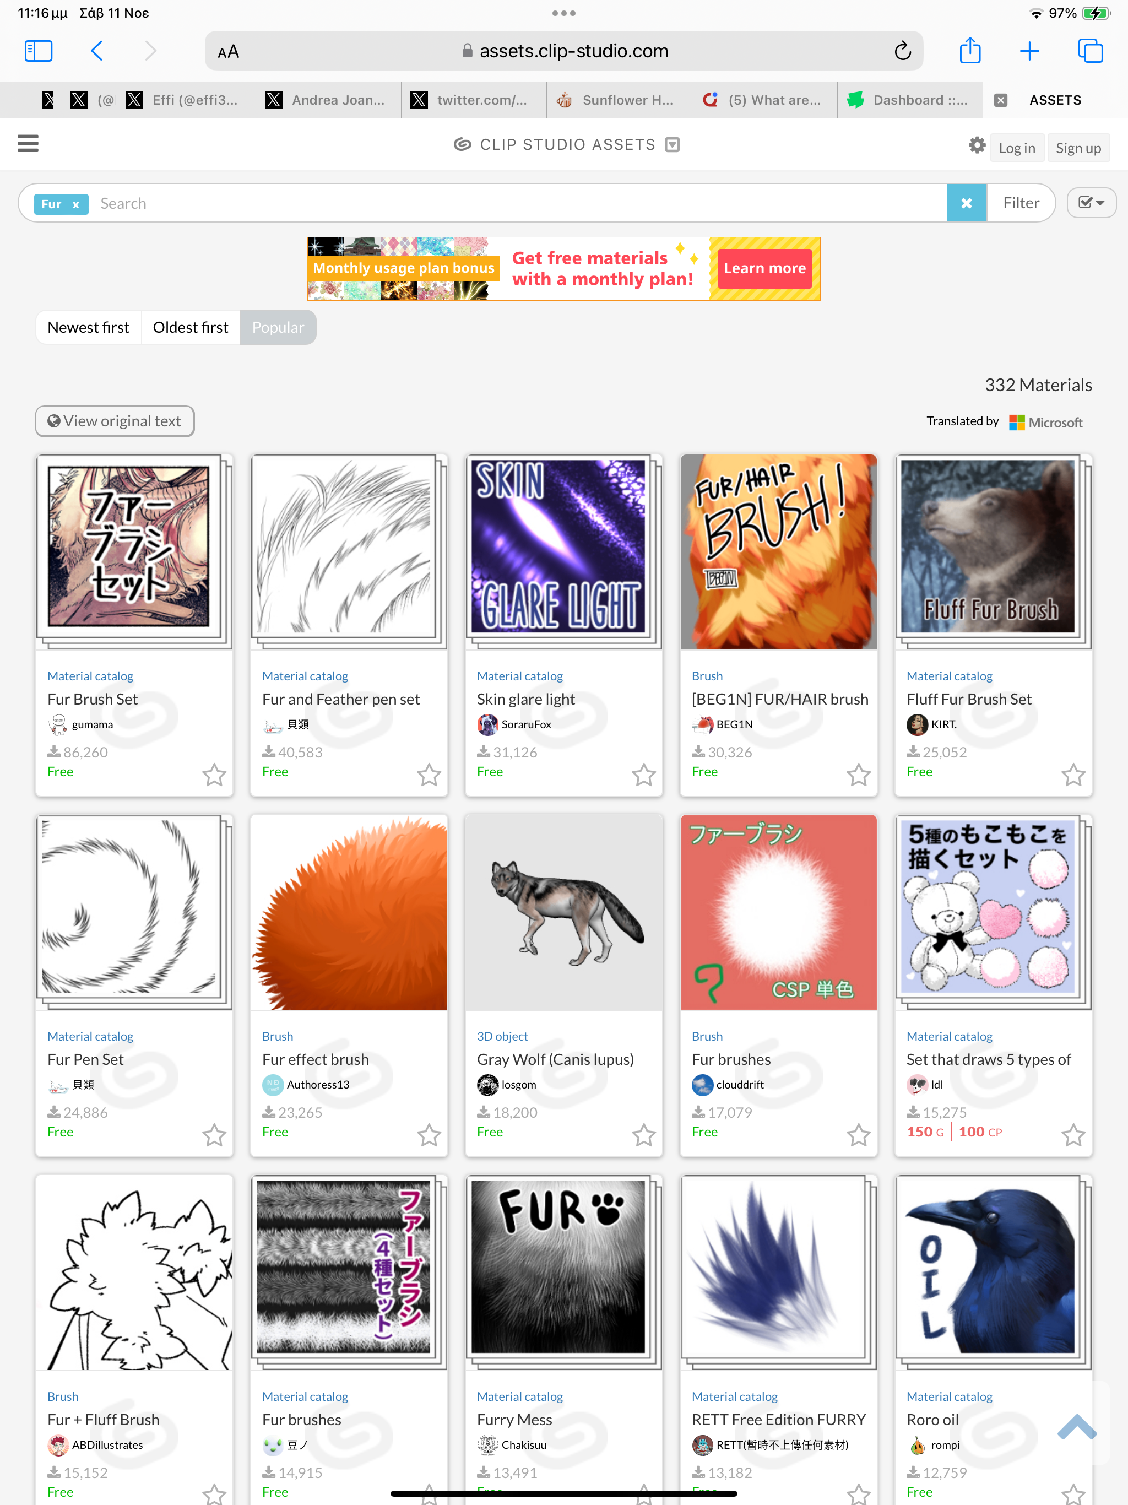Image resolution: width=1128 pixels, height=1505 pixels.
Task: Toggle favorite on Fur effect brush
Action: coord(429,1135)
